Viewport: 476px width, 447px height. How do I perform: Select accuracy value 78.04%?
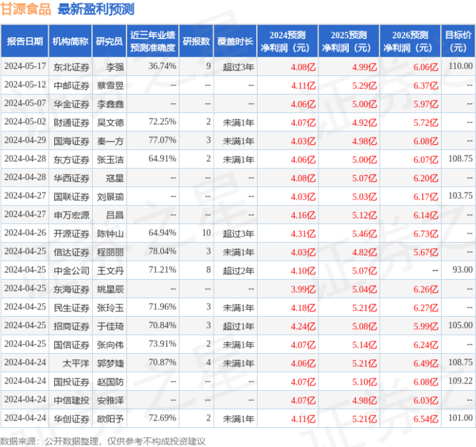[x=162, y=251]
